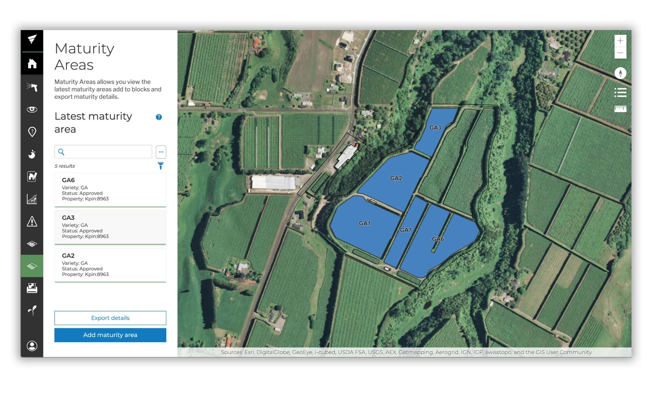Click the help icon beside Latest maturity area

(159, 117)
